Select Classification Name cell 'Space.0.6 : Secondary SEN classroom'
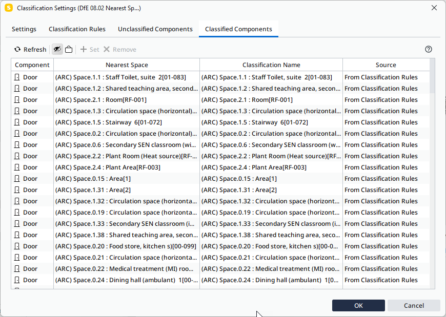446x317 pixels. pos(271,145)
